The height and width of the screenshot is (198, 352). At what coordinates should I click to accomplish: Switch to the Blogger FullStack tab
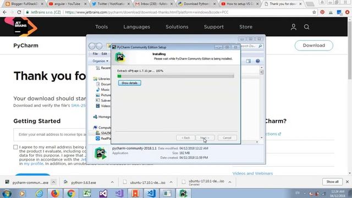point(24,4)
